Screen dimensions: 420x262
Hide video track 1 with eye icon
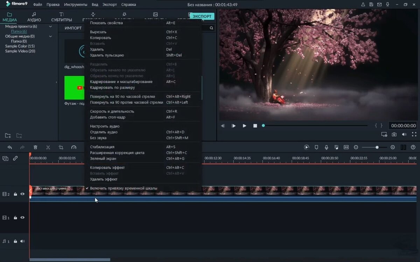tap(22, 218)
